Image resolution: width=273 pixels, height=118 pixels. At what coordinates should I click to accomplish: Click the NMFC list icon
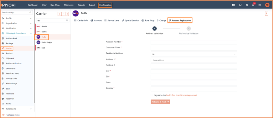point(3,104)
